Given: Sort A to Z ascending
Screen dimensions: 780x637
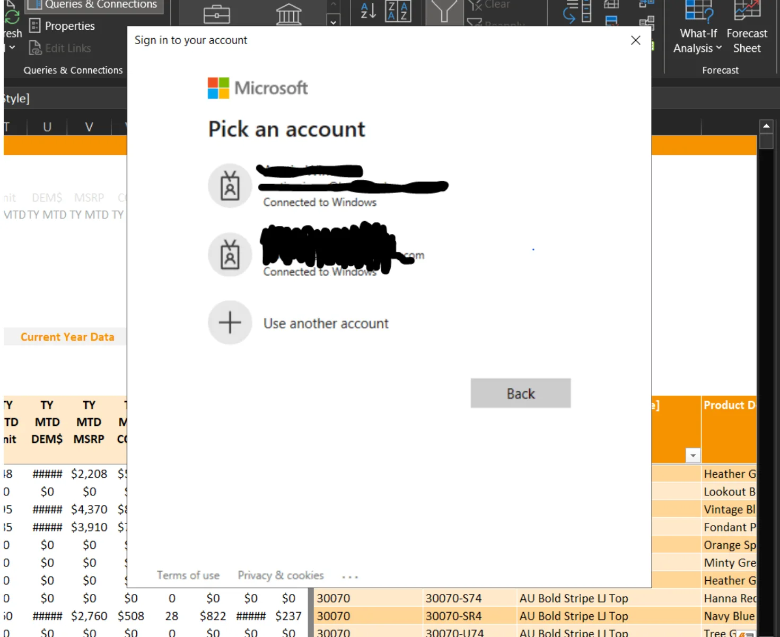Looking at the screenshot, I should [x=368, y=11].
